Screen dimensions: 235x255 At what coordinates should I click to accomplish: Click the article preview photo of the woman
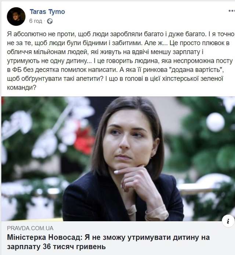(x=118, y=159)
